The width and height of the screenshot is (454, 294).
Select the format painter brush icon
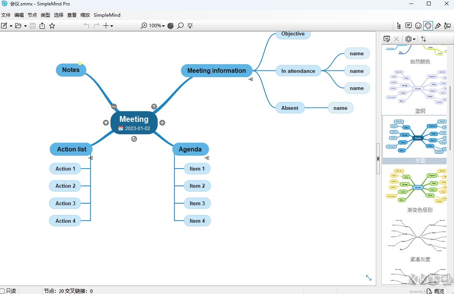[438, 25]
